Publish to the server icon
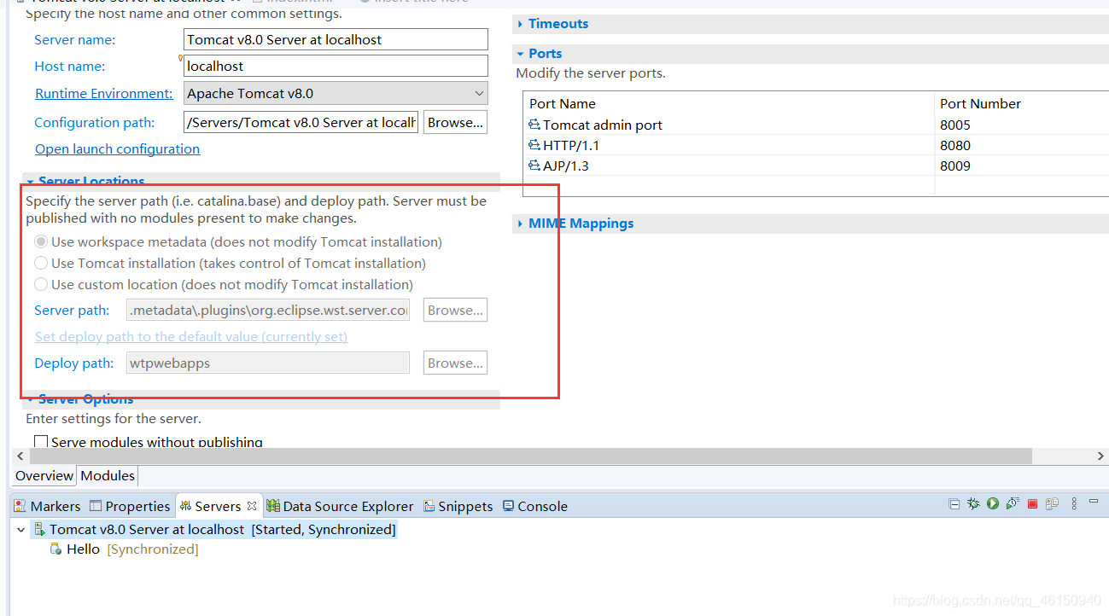The width and height of the screenshot is (1109, 616). (x=1053, y=504)
